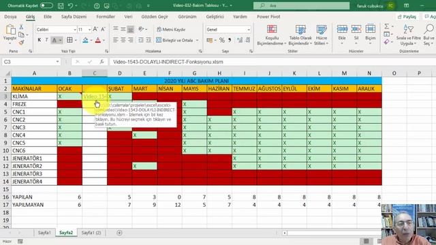
Task: Open the font size 11 dropdown
Action: coord(89,29)
